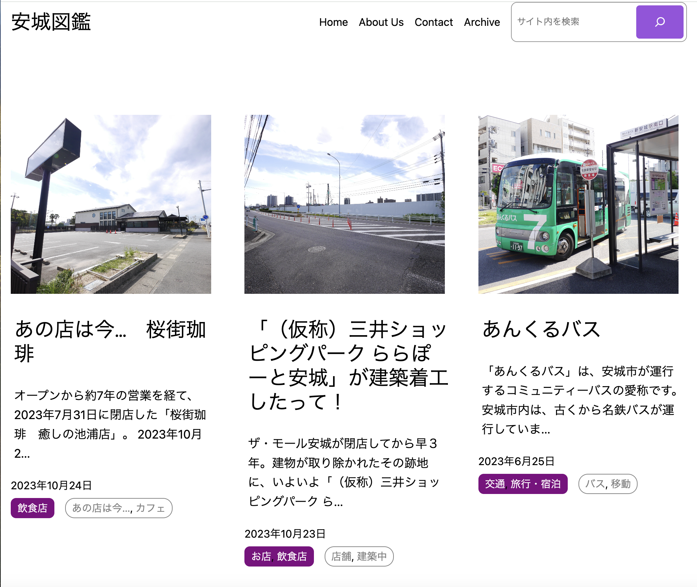This screenshot has width=697, height=587.
Task: Click the search input field
Action: click(x=571, y=22)
